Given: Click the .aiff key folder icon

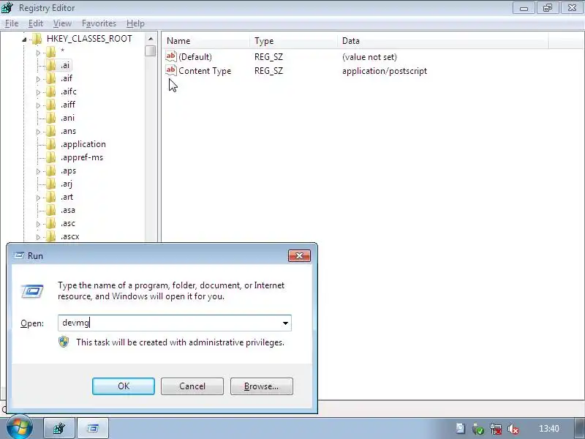Looking at the screenshot, I should point(50,105).
